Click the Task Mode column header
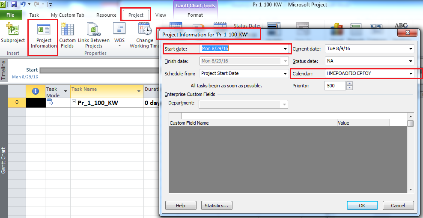Screen dimensions: 423x218 57,92
